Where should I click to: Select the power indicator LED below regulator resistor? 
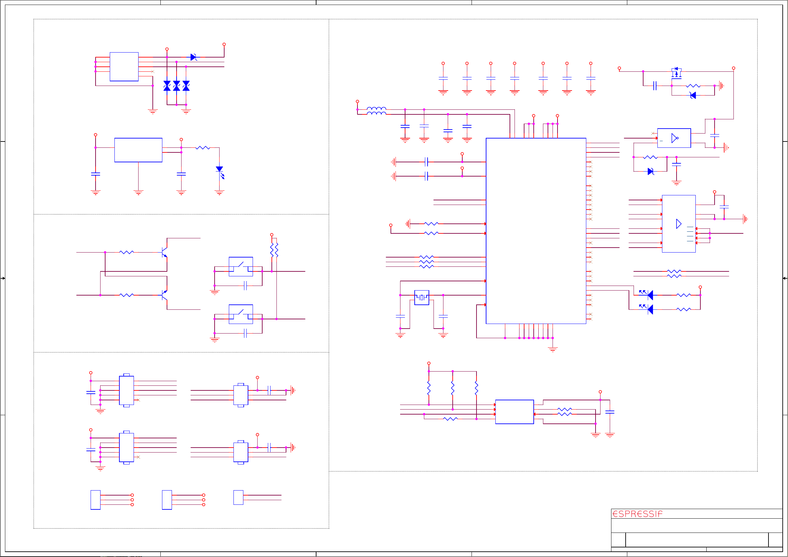pyautogui.click(x=220, y=173)
